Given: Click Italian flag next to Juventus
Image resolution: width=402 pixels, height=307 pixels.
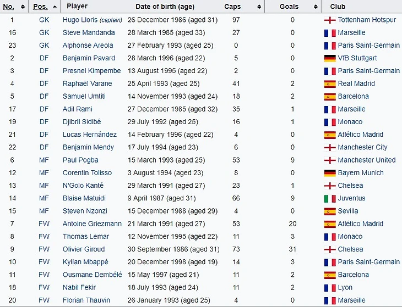Looking at the screenshot, I should tap(330, 198).
